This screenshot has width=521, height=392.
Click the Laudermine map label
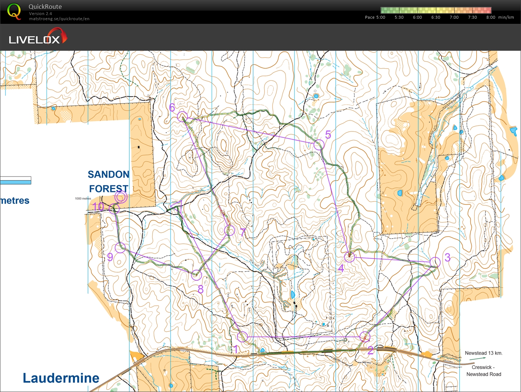[61, 378]
